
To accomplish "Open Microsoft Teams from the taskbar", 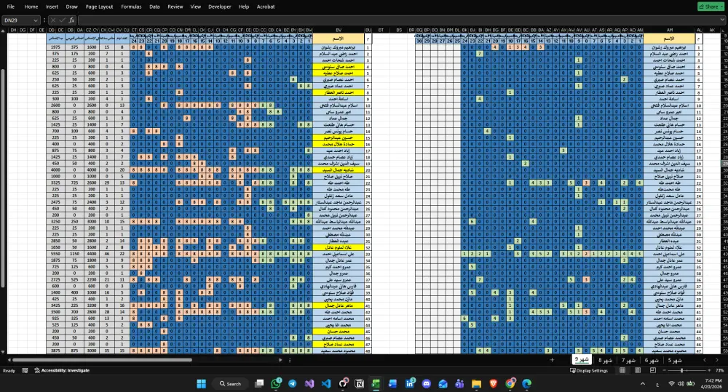I will [x=459, y=384].
